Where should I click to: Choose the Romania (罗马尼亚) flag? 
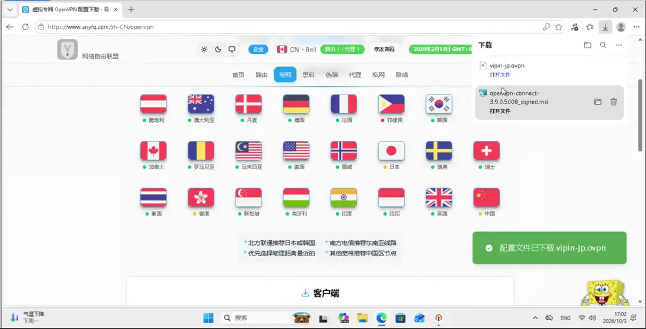(201, 150)
